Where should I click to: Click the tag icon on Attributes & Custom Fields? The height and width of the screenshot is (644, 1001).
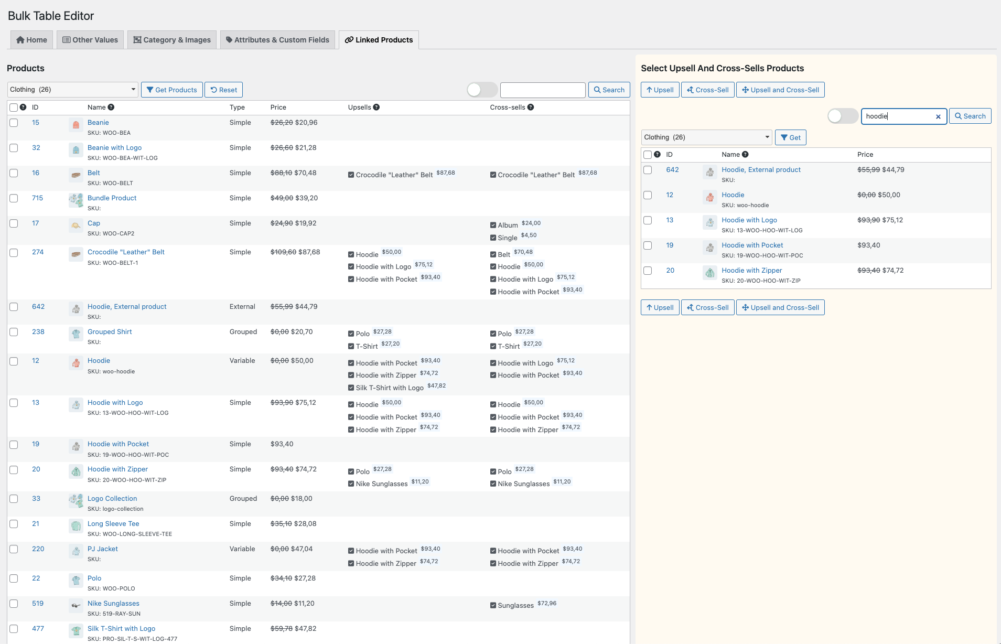pos(229,39)
